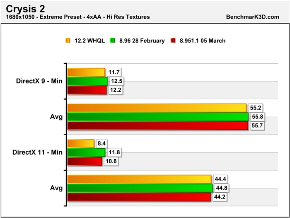Click the orange DirectX 9 Avg bar
The height and width of the screenshot is (218, 290).
tap(157, 108)
